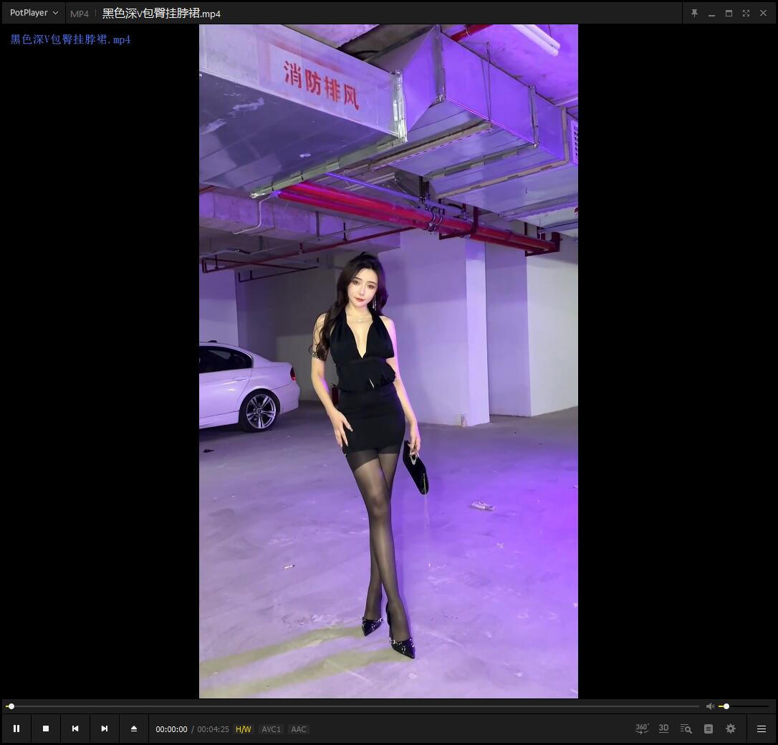Click the AVC1 video codec label
This screenshot has width=778, height=745.
[x=271, y=729]
